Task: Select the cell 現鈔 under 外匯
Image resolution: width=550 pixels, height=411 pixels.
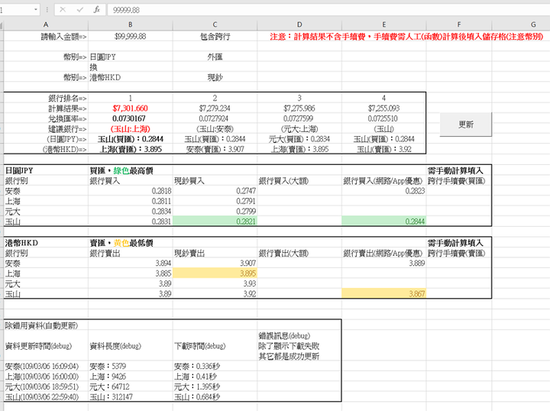Action: tap(215, 77)
